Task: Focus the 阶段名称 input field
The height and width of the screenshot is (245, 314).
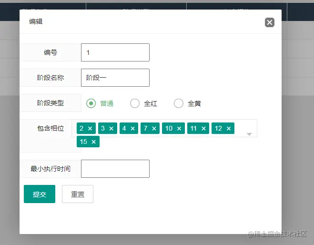Action: [x=115, y=78]
